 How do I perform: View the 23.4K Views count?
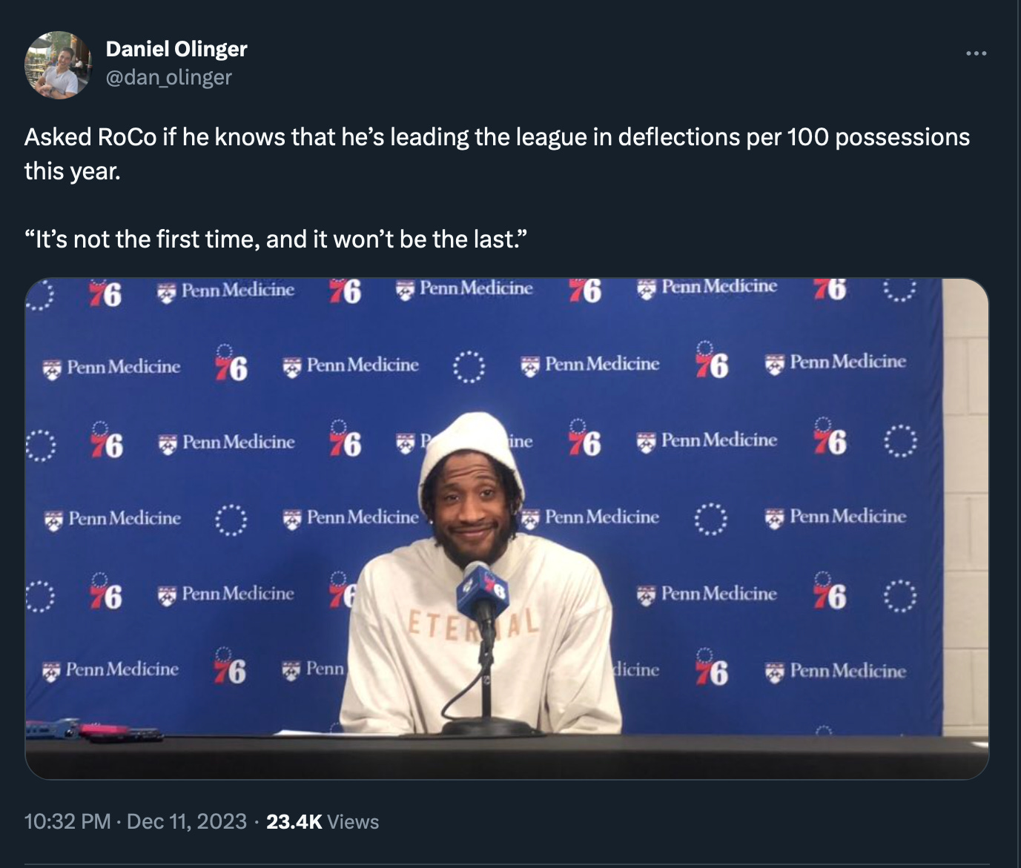pos(323,821)
